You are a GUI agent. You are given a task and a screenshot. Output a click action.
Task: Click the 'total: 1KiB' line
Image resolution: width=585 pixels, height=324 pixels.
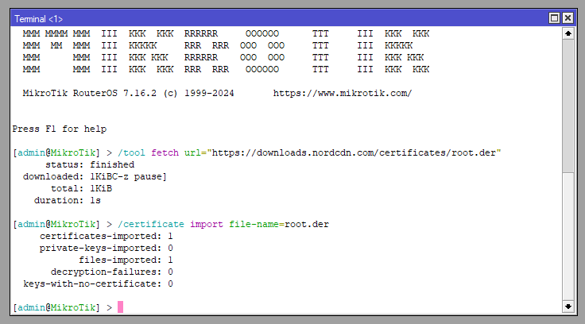(81, 189)
